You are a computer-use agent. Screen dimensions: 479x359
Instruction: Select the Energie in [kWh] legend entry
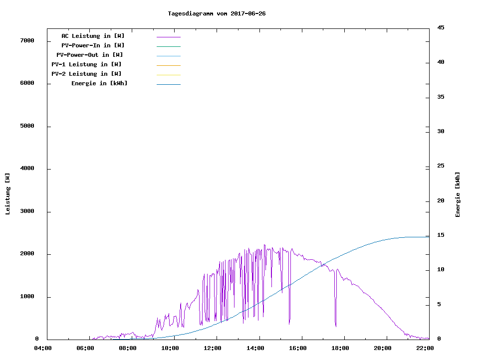pos(99,83)
